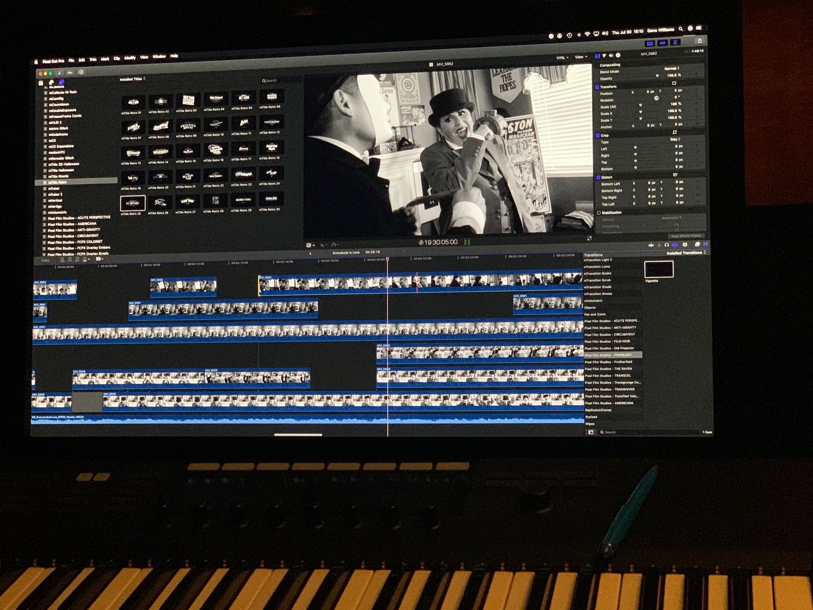
Task: Click the Titles and Generators sidebar icon
Action: coord(61,82)
